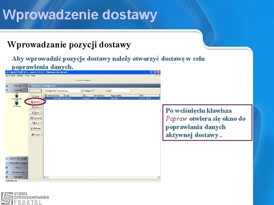Open the Dostawy menu in the menu bar
The width and height of the screenshot is (274, 205).
tap(20, 76)
